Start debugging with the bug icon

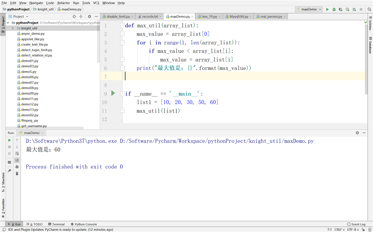pyautogui.click(x=334, y=10)
